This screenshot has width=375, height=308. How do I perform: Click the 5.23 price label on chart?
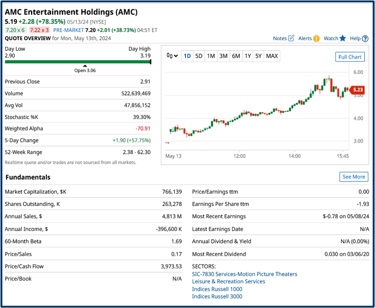(358, 89)
